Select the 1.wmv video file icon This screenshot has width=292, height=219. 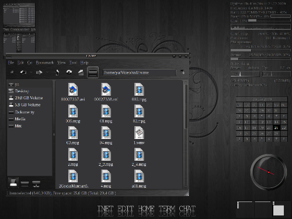tap(139, 133)
